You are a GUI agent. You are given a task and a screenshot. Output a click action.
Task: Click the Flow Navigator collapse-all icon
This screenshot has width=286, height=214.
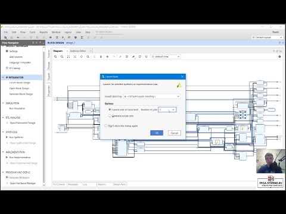(33, 43)
